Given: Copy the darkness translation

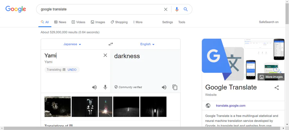Looking at the screenshot, I should coord(175,87).
